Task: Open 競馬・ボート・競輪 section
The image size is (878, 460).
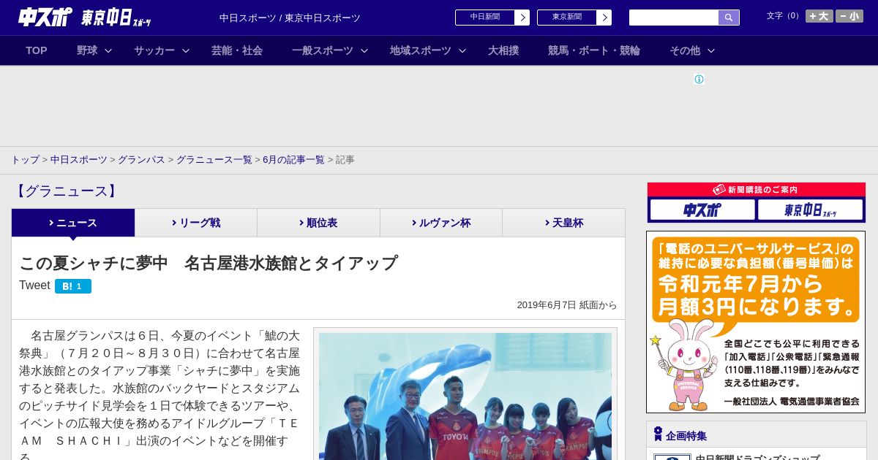Action: [594, 50]
